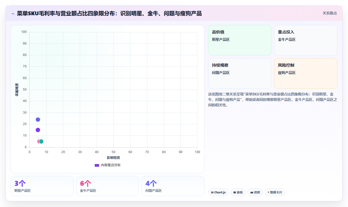This screenshot has width=348, height=207.
Task: Open the 持续观察 问题产品区 card
Action: [240, 73]
